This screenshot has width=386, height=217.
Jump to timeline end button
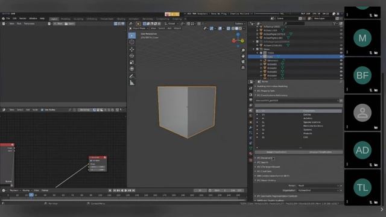[134, 190]
